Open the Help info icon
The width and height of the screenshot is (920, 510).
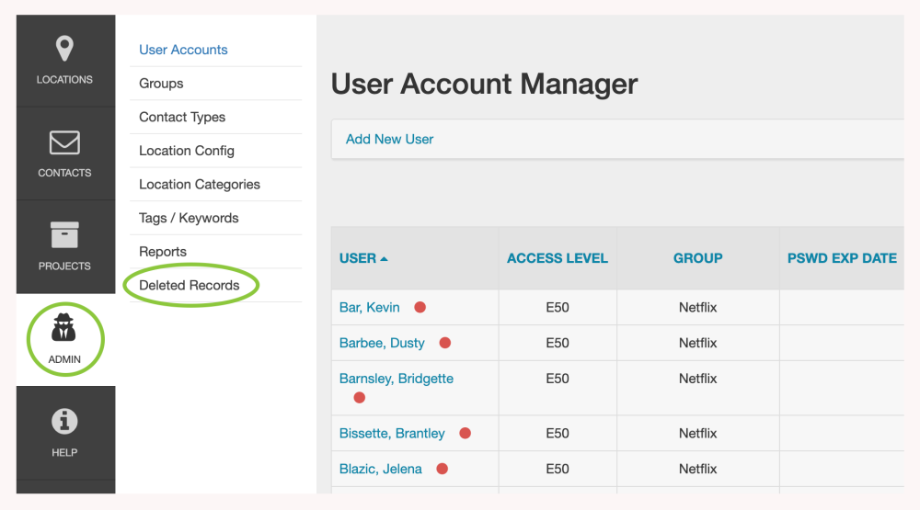point(64,422)
